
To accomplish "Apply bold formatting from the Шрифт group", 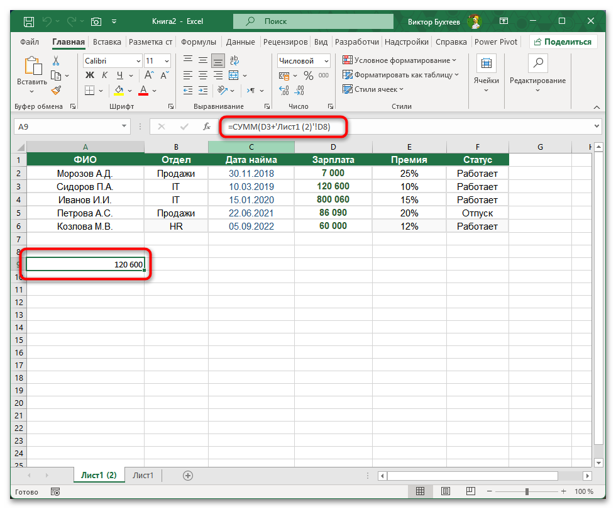I will pyautogui.click(x=89, y=74).
